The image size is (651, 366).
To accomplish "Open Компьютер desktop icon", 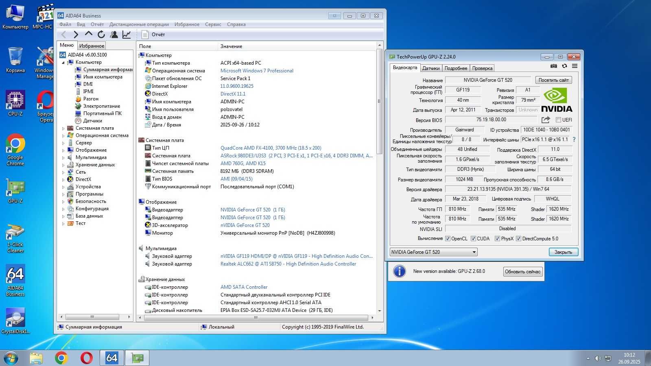I will point(15,17).
